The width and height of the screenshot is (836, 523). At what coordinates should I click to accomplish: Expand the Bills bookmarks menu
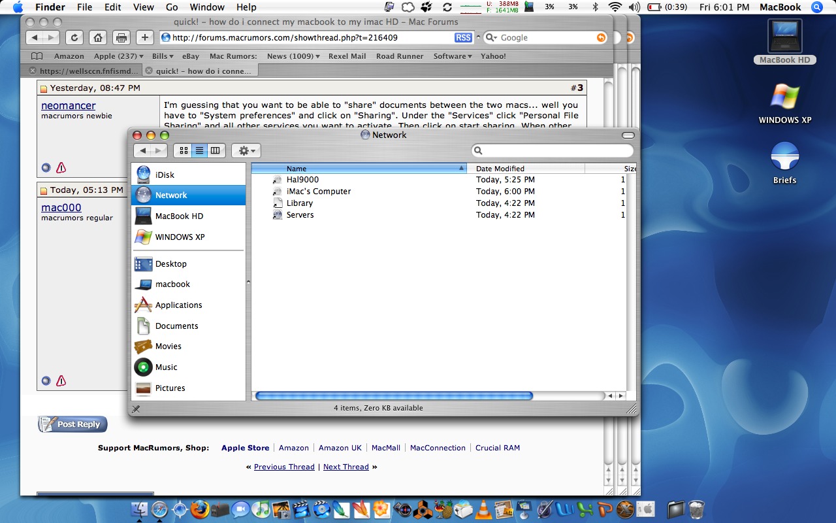point(163,56)
